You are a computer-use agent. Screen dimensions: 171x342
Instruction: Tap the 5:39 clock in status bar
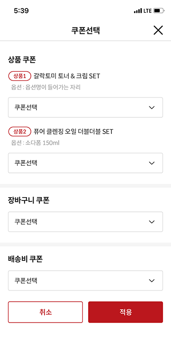tap(21, 10)
